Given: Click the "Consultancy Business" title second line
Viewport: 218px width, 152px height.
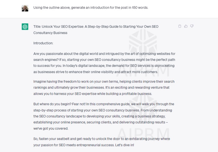Looking at the screenshot, I should coord(50,33).
